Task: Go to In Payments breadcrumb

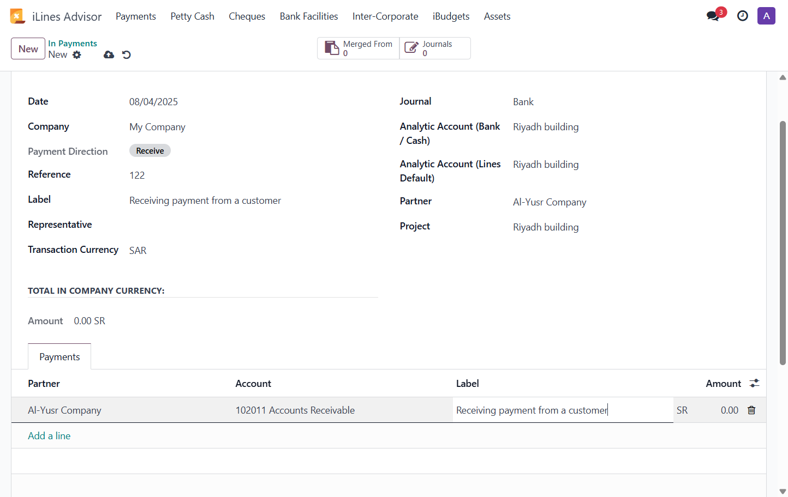Action: 73,44
